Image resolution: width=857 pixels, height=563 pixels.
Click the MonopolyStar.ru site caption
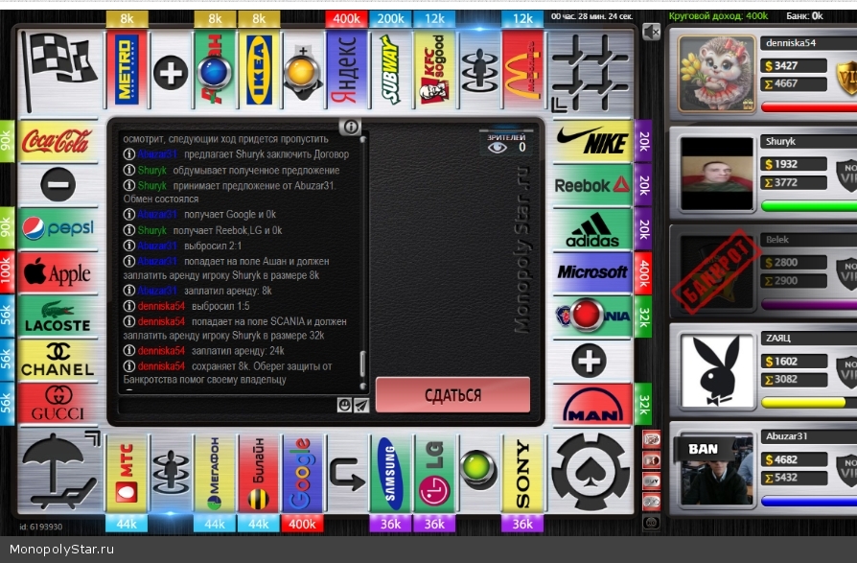(x=61, y=550)
